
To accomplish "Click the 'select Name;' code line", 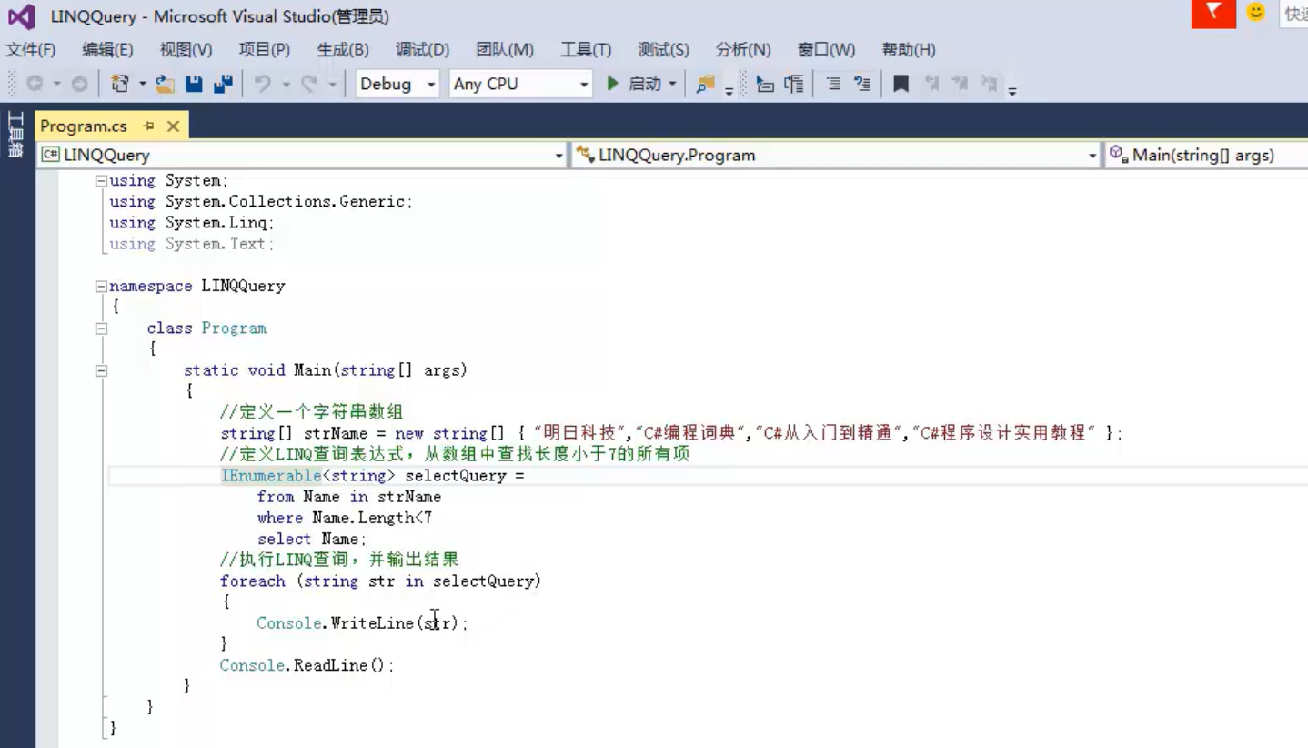I will [x=312, y=539].
